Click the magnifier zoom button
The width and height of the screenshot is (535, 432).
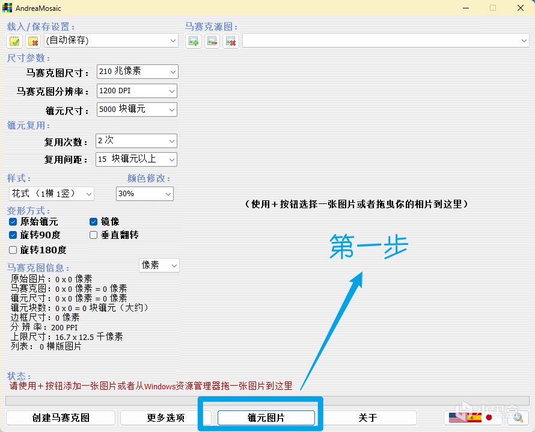point(518,418)
